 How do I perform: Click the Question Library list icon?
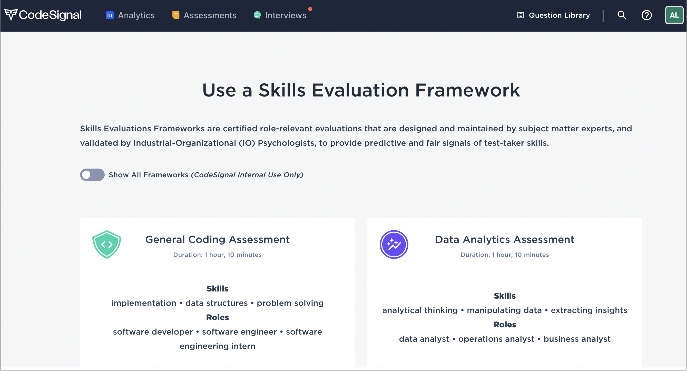520,15
